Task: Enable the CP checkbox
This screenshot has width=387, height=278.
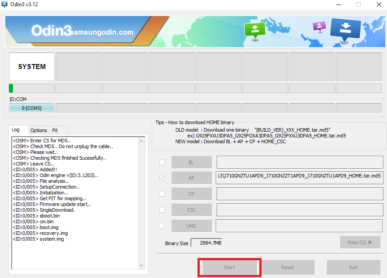Action: 162,193
